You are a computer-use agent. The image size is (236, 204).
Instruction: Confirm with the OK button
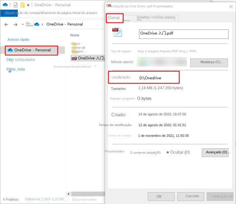(161, 197)
